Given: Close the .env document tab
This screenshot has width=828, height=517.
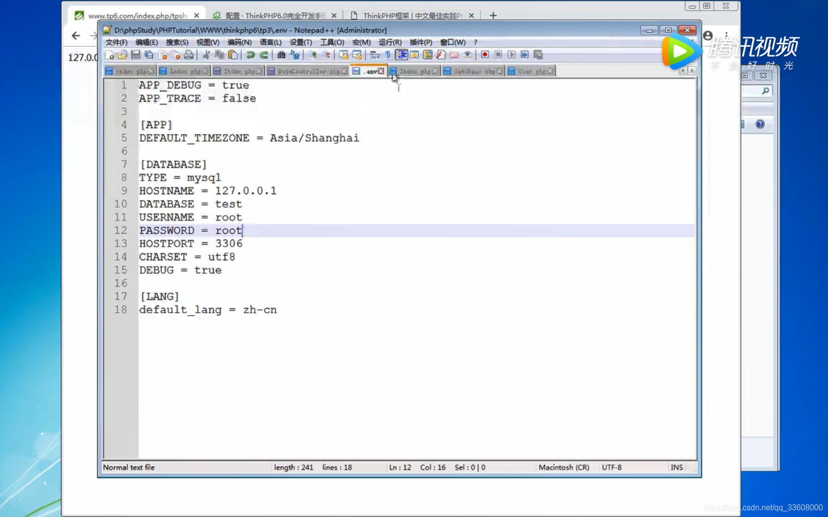Looking at the screenshot, I should tap(381, 71).
